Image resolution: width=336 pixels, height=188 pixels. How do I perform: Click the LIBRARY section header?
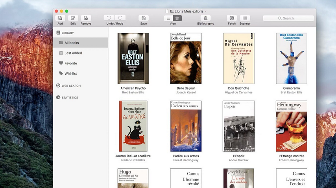[x=68, y=33]
